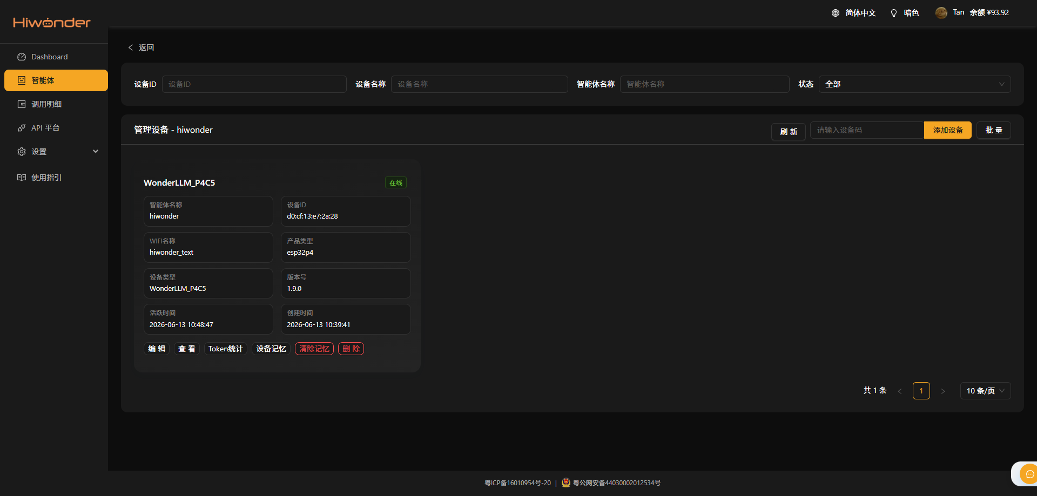This screenshot has width=1037, height=496.
Task: Click device type value WonderLLM_P4C5
Action: tap(178, 289)
